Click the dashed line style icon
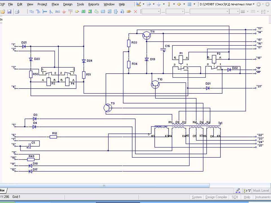 point(253,12)
